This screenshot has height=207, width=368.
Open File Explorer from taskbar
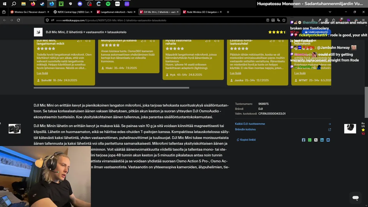point(23,4)
